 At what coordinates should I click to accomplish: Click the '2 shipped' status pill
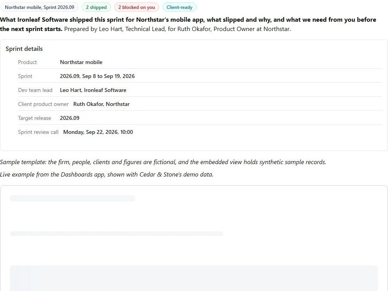pos(96,7)
